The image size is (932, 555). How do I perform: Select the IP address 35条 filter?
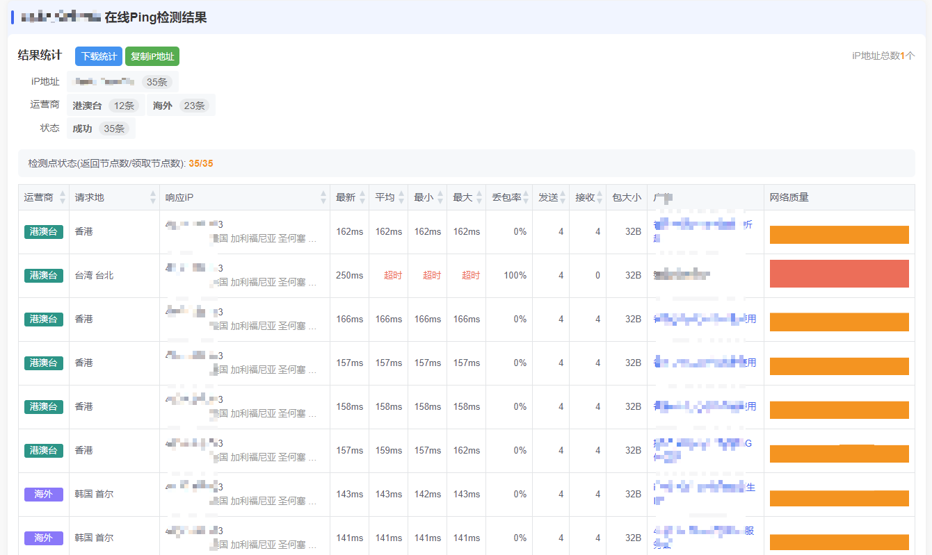[x=122, y=82]
